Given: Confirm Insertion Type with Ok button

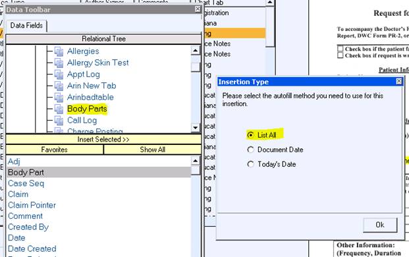Looking at the screenshot, I should pyautogui.click(x=380, y=225).
